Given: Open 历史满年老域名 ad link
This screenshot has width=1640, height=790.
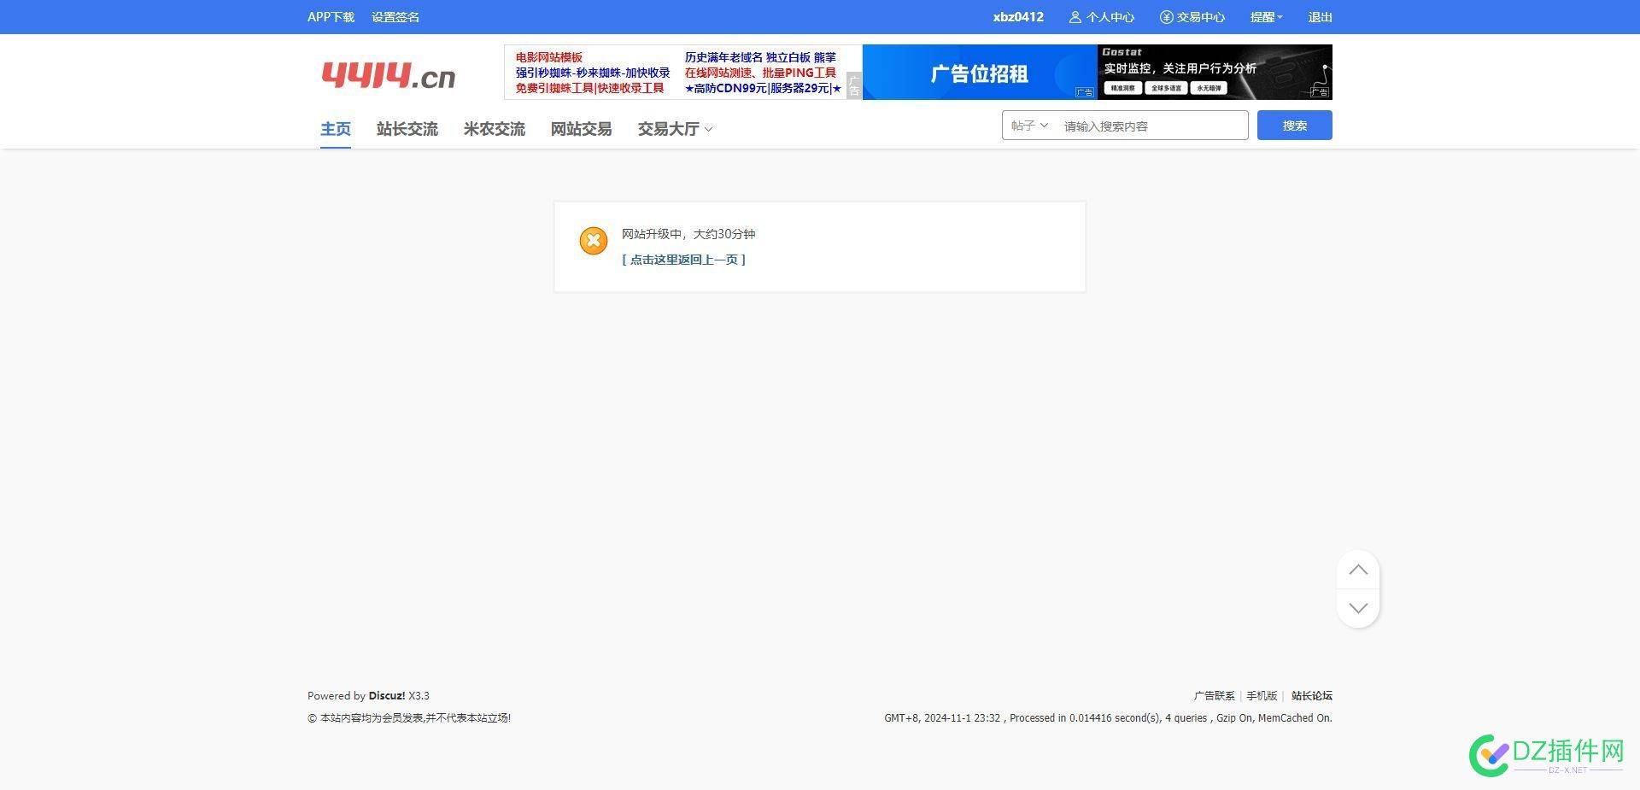Looking at the screenshot, I should point(760,57).
